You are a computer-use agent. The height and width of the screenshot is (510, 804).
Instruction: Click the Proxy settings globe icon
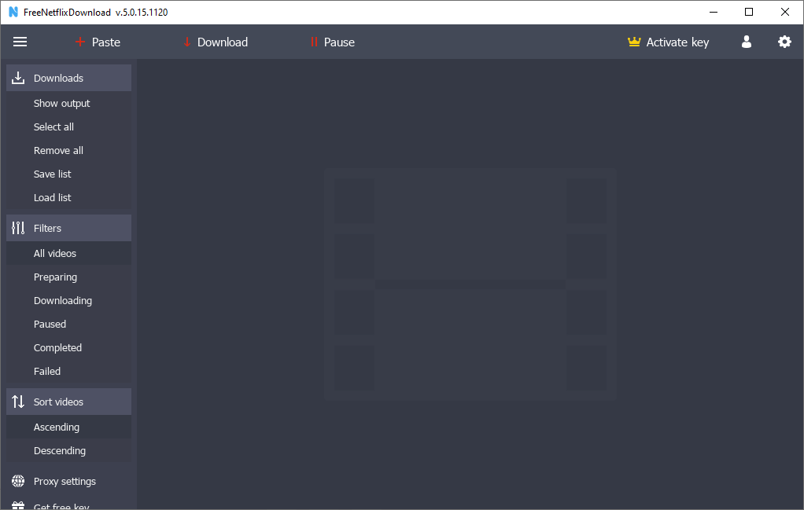tap(18, 481)
